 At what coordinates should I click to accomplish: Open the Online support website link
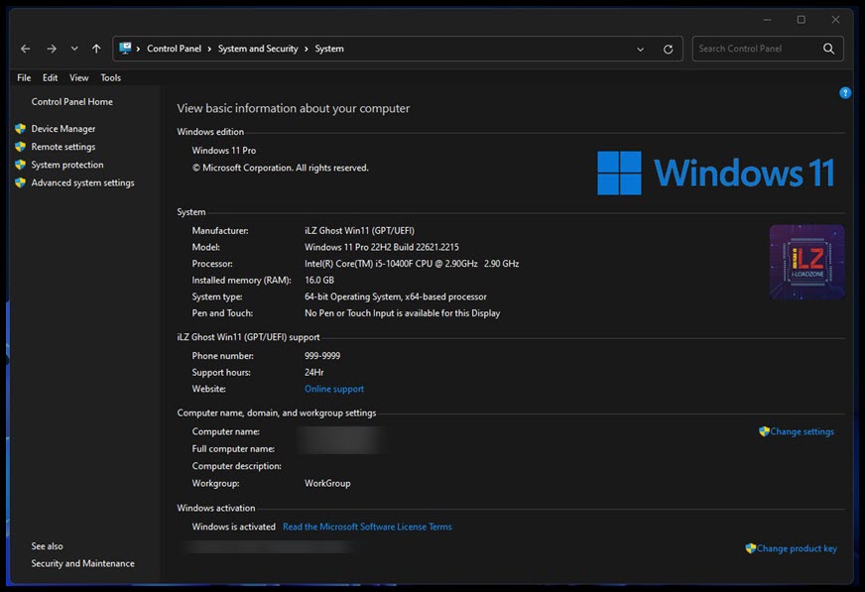point(333,389)
